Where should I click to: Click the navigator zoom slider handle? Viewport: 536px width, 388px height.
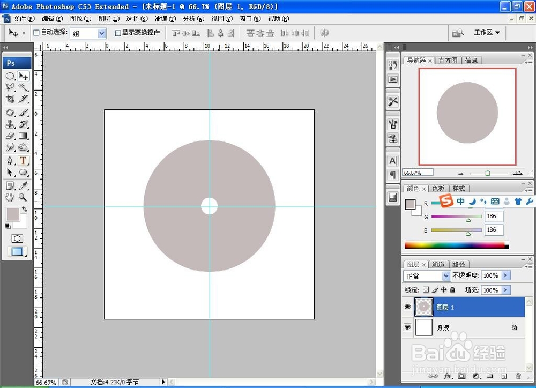(x=487, y=173)
